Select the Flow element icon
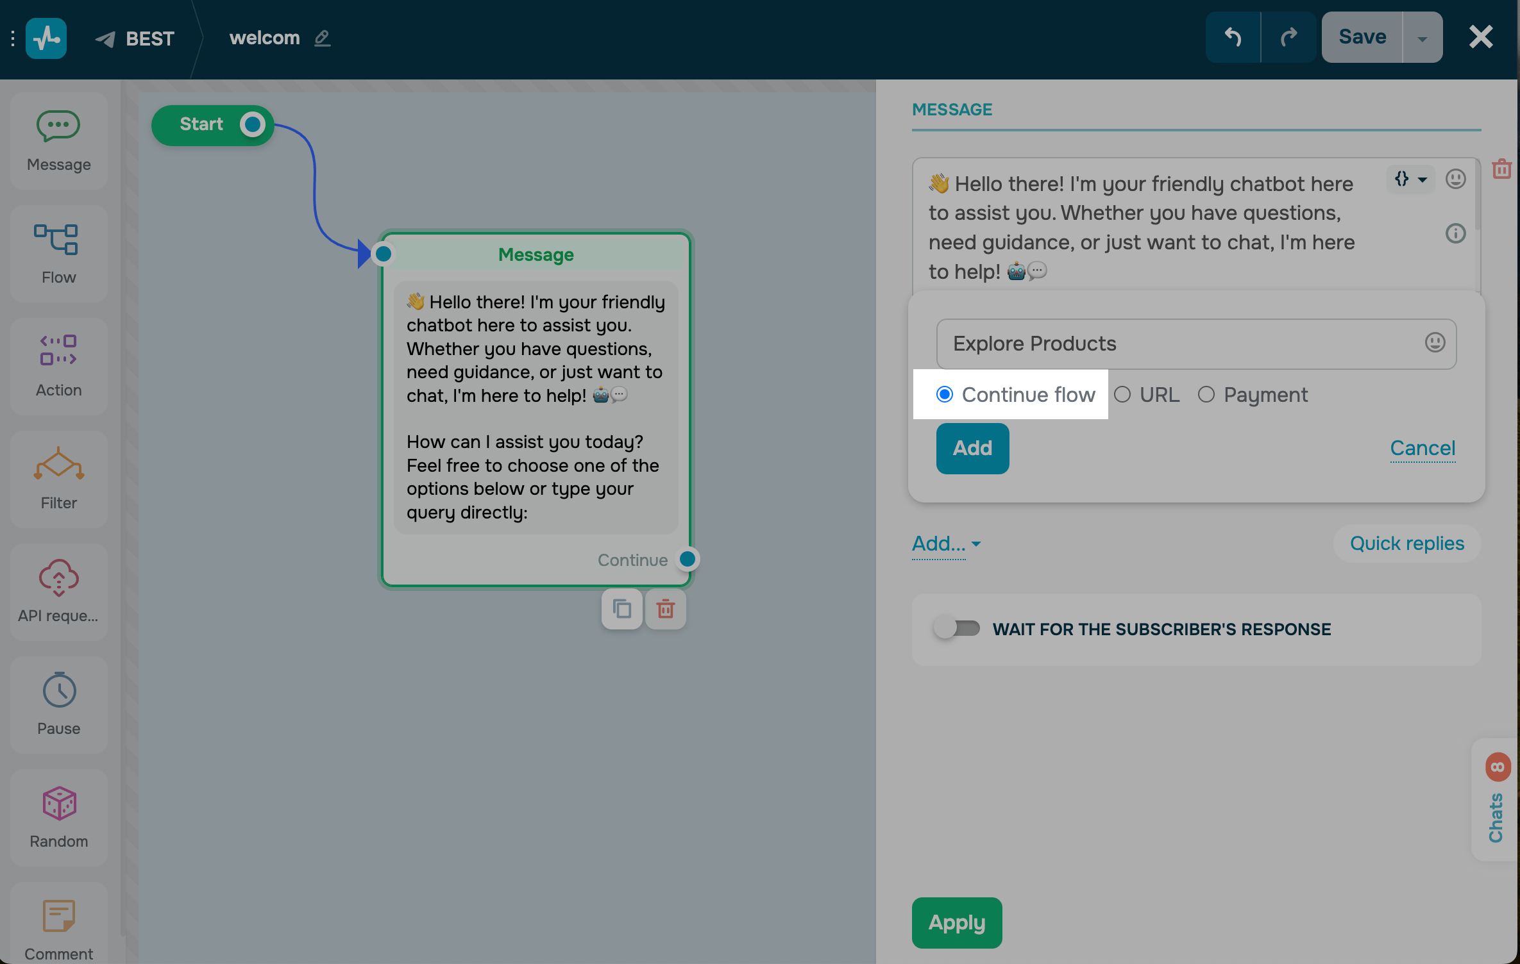1520x964 pixels. [x=56, y=239]
